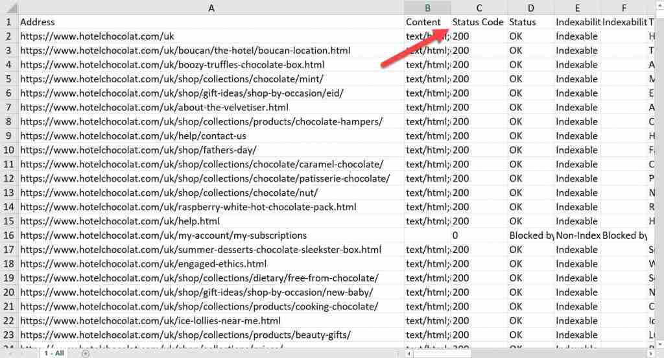Click text/html content cell in row 19

(x=427, y=278)
